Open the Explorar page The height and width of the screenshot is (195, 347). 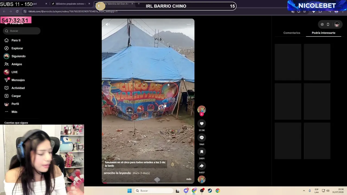pos(14,48)
